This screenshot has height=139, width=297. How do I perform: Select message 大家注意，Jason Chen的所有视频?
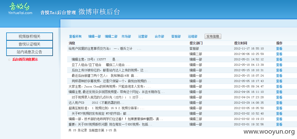109,87
